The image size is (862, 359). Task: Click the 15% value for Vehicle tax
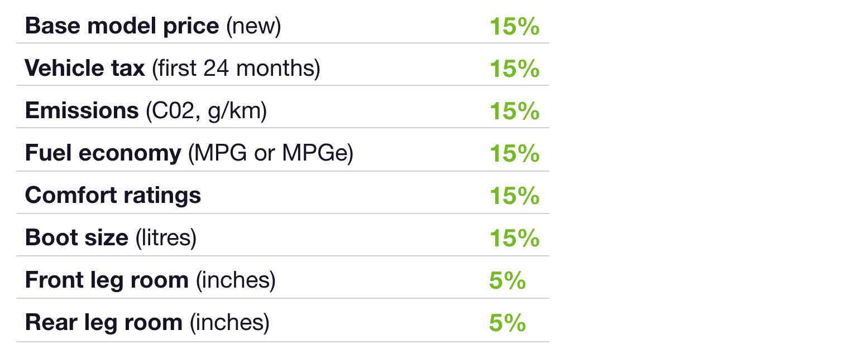[x=514, y=69]
